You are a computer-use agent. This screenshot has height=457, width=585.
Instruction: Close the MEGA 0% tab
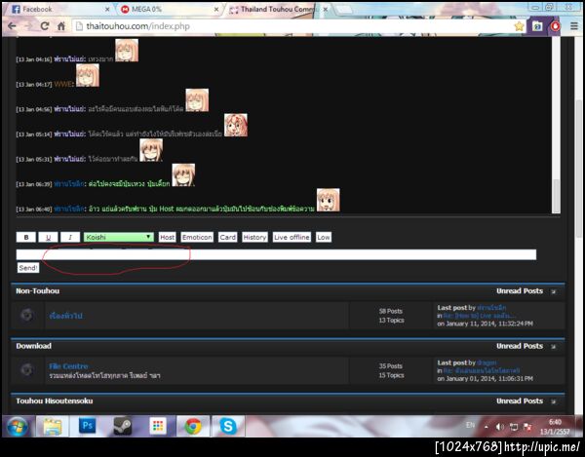pyautogui.click(x=216, y=10)
